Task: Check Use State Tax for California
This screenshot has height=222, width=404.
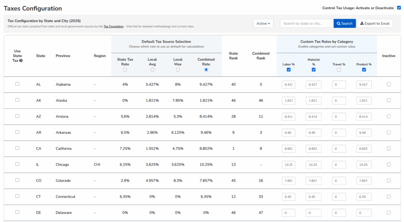Action: tap(17, 148)
